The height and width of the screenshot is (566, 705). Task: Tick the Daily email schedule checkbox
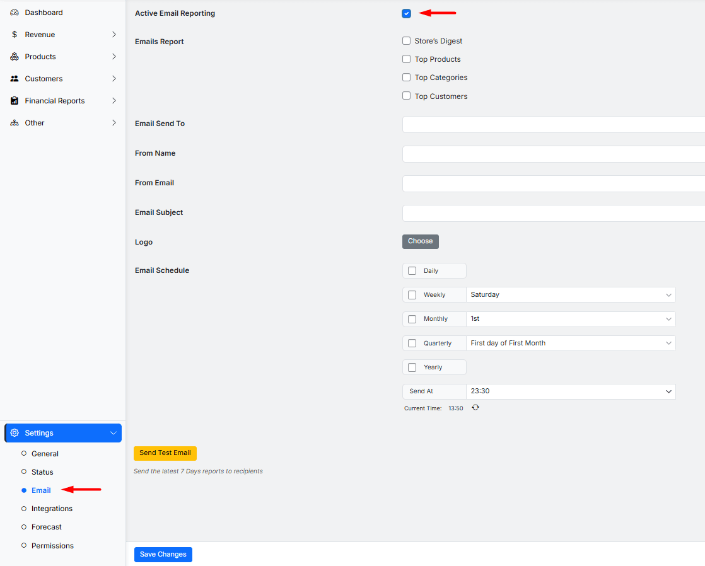click(412, 271)
